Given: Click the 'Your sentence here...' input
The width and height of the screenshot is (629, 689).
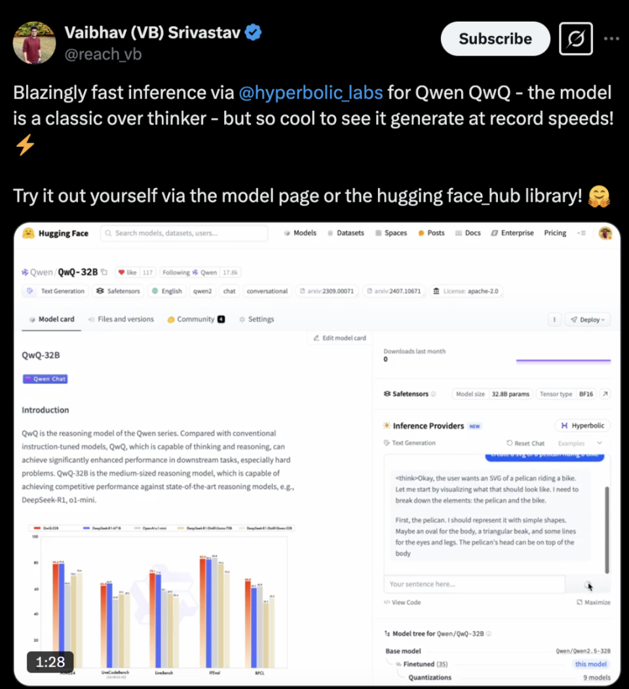Looking at the screenshot, I should (473, 584).
